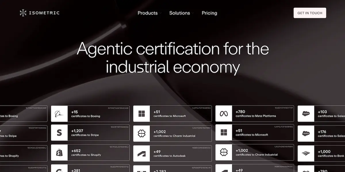Click the GET IN TOUCH button
This screenshot has height=172, width=345.
click(x=310, y=13)
